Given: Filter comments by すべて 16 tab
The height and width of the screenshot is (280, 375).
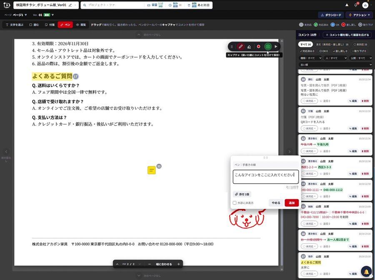Looking at the screenshot, I should [305, 45].
